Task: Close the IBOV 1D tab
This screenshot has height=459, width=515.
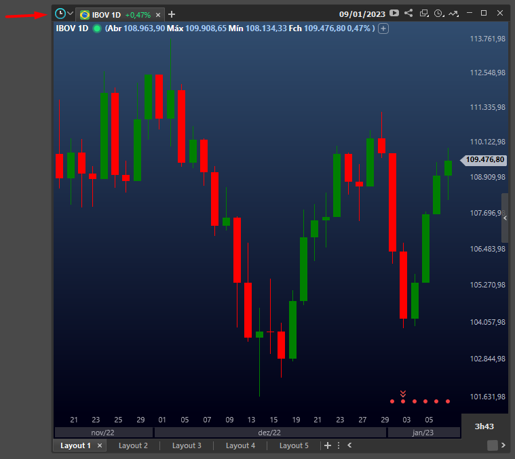Action: pos(158,15)
